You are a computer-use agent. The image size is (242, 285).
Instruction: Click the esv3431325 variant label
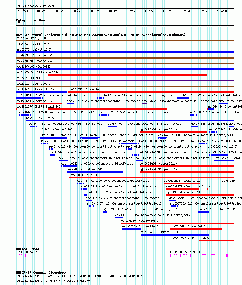point(86,146)
